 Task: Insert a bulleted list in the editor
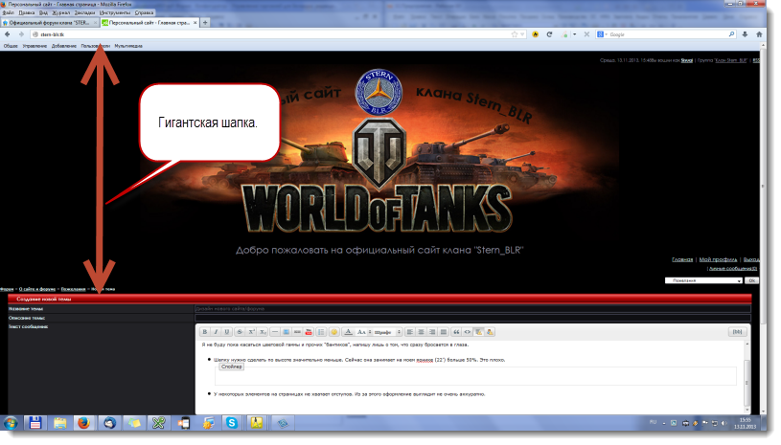(x=321, y=332)
